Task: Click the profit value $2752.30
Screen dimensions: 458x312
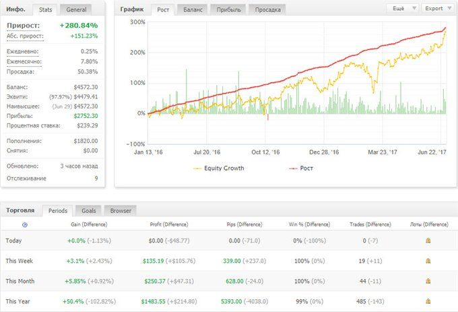Action: tap(86, 116)
